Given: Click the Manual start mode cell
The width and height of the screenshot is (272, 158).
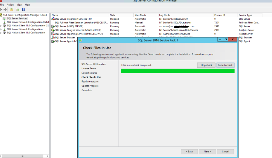Looking at the screenshot, I should [x=138, y=22].
